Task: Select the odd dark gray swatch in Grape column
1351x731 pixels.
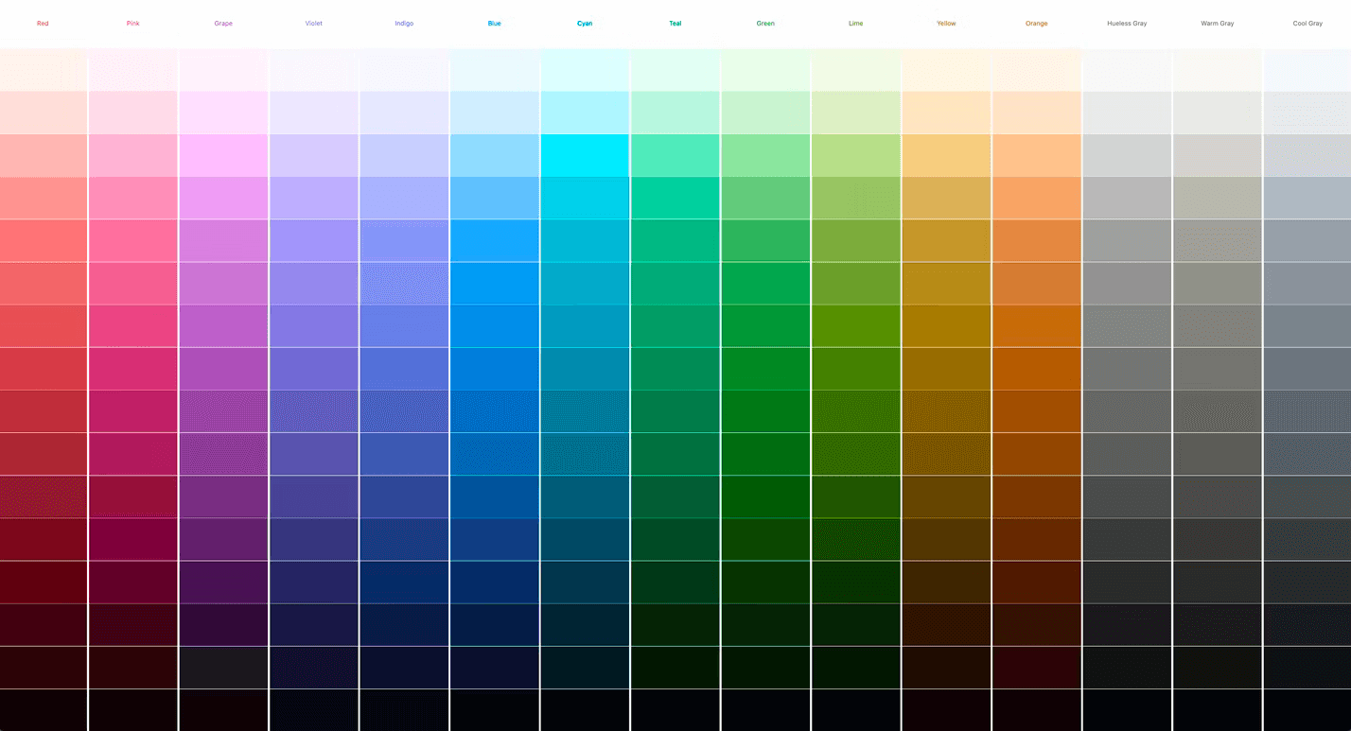Action: 223,668
